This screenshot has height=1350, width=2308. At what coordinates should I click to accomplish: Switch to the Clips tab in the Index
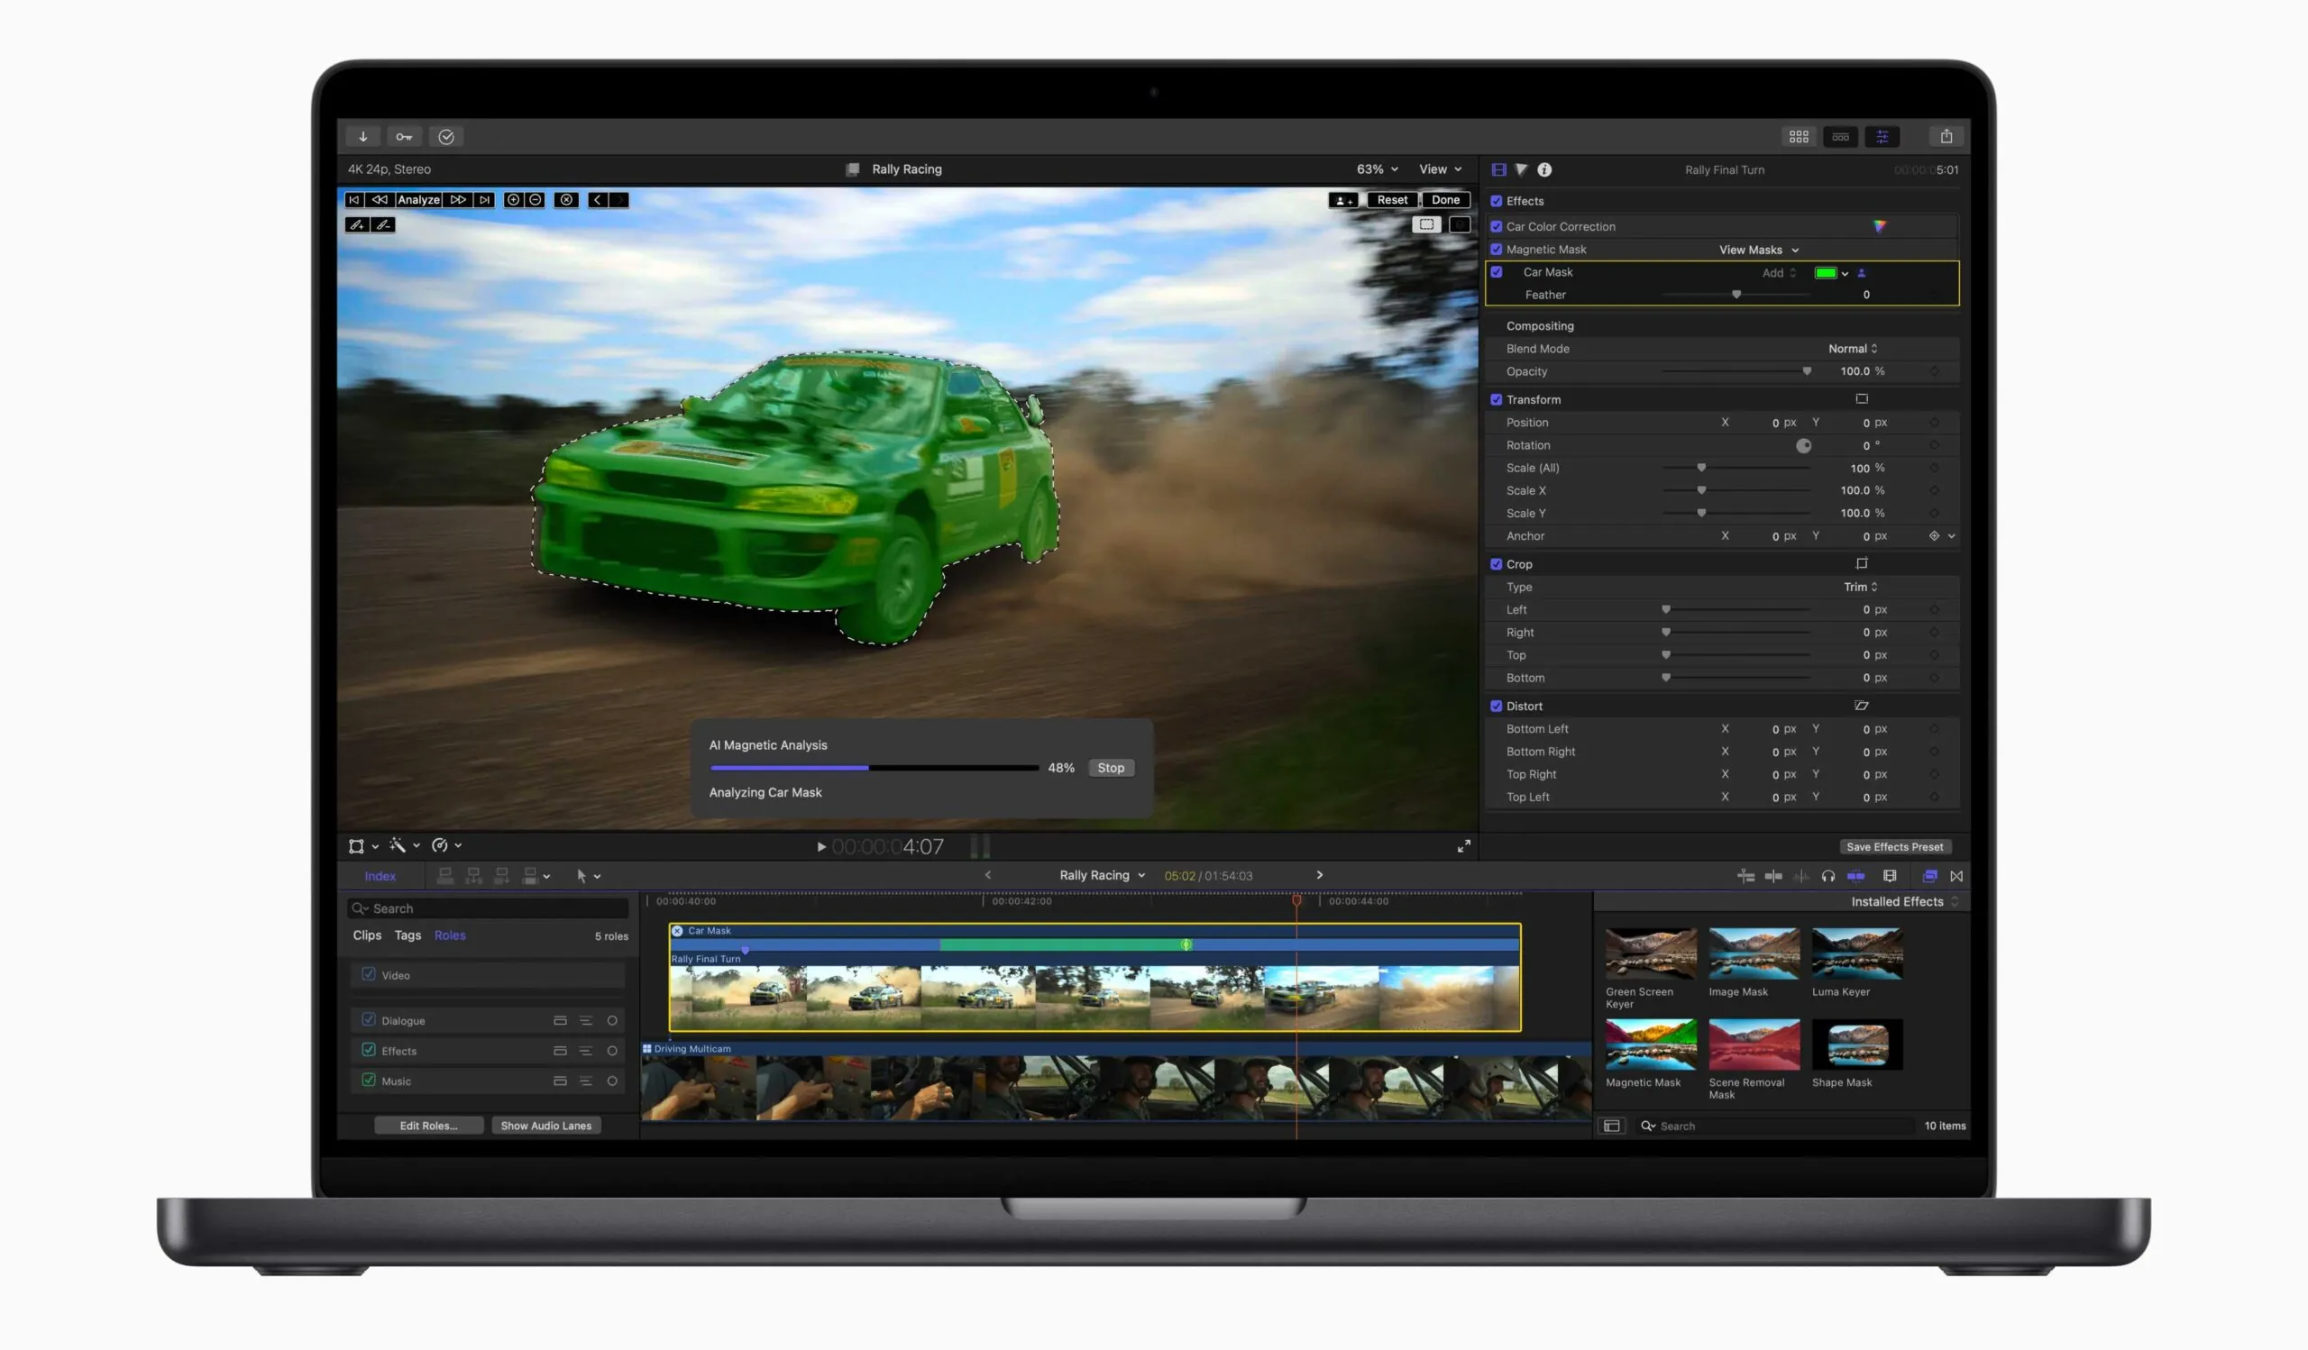pos(366,935)
